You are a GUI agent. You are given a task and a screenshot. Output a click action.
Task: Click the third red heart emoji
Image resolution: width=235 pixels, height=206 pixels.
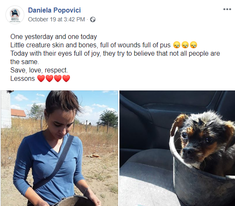(58, 78)
